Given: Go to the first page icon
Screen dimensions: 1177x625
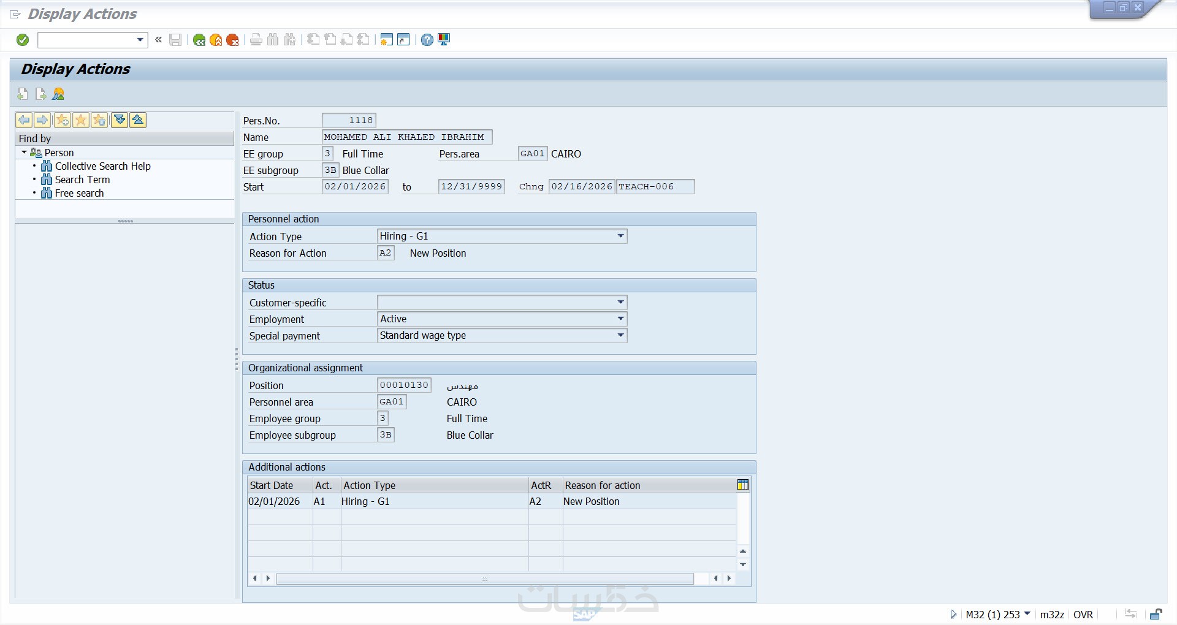Looking at the screenshot, I should coord(313,40).
